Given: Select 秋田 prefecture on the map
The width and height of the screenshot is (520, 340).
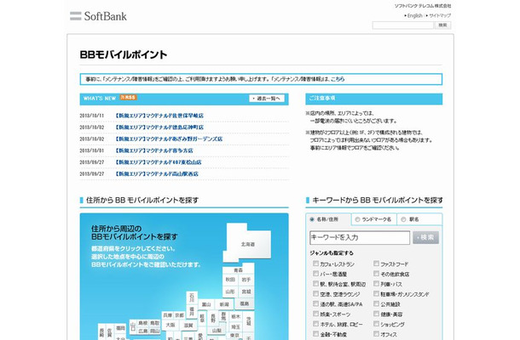Looking at the screenshot, I should 230,280.
